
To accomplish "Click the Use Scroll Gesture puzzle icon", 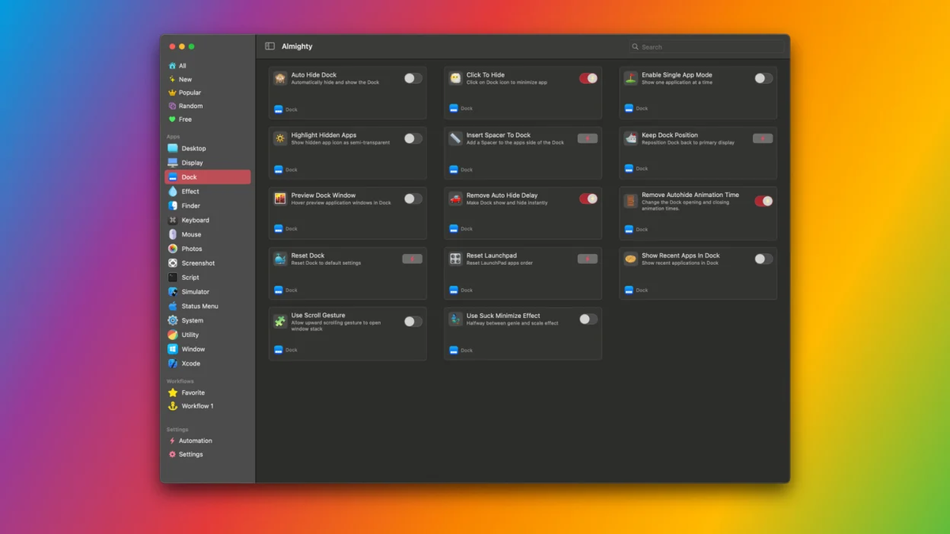I will click(x=280, y=321).
